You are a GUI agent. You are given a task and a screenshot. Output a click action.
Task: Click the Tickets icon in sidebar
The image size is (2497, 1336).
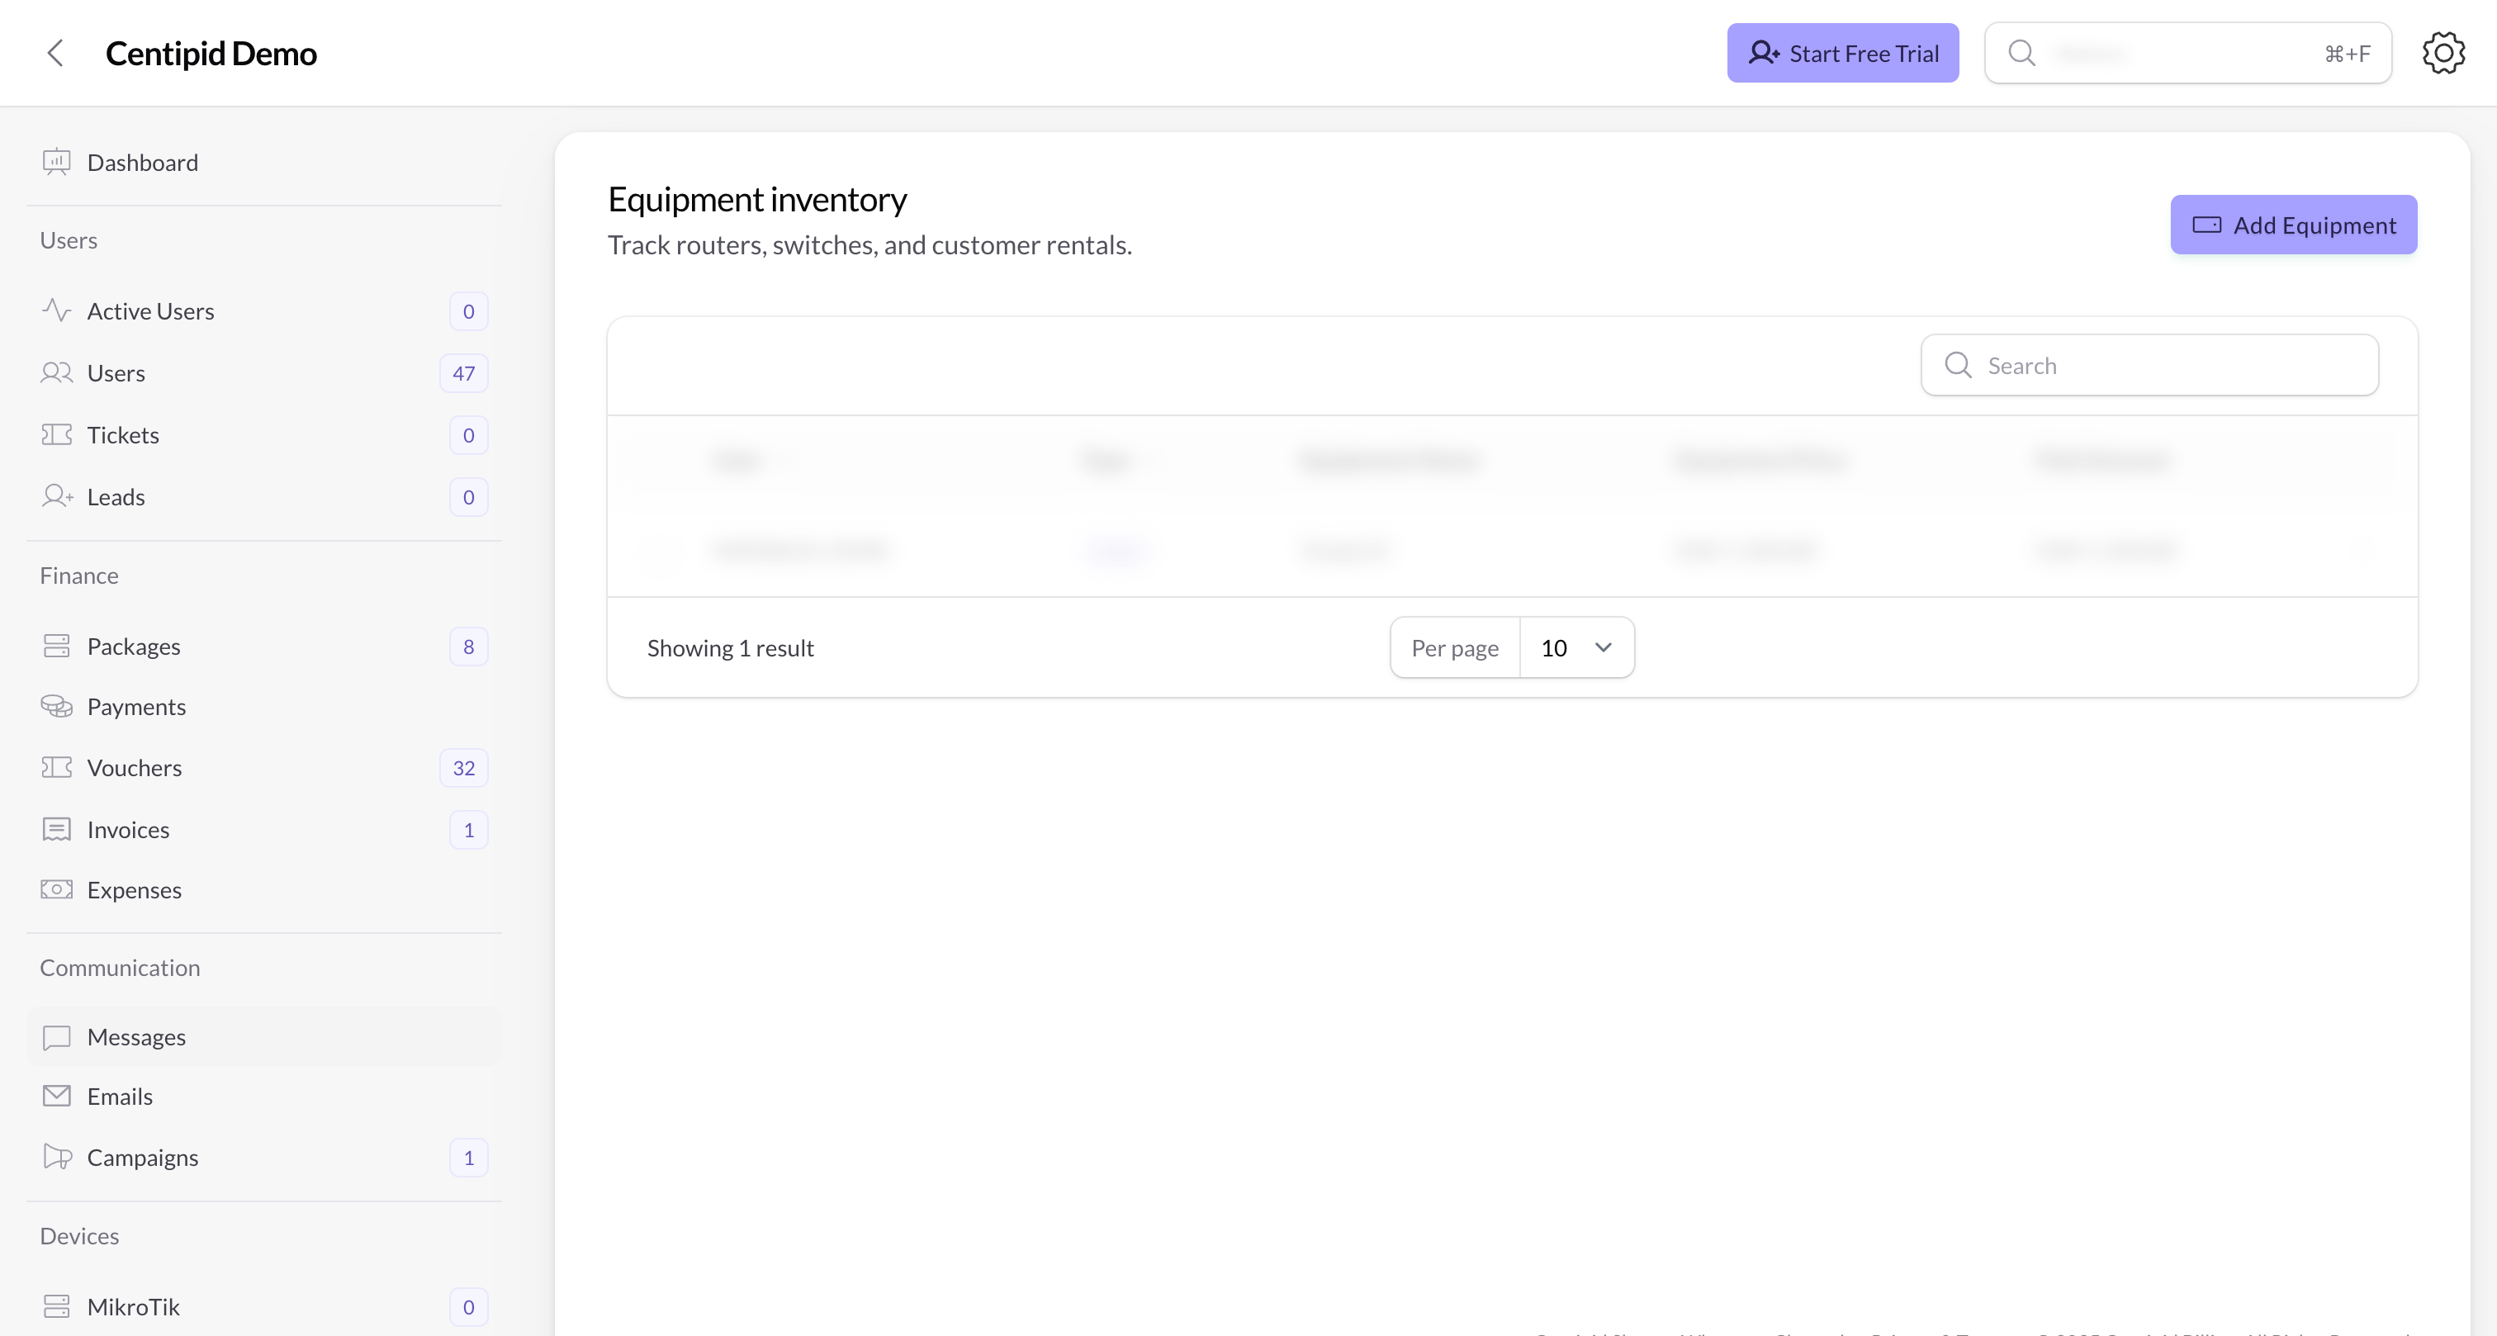coord(56,434)
